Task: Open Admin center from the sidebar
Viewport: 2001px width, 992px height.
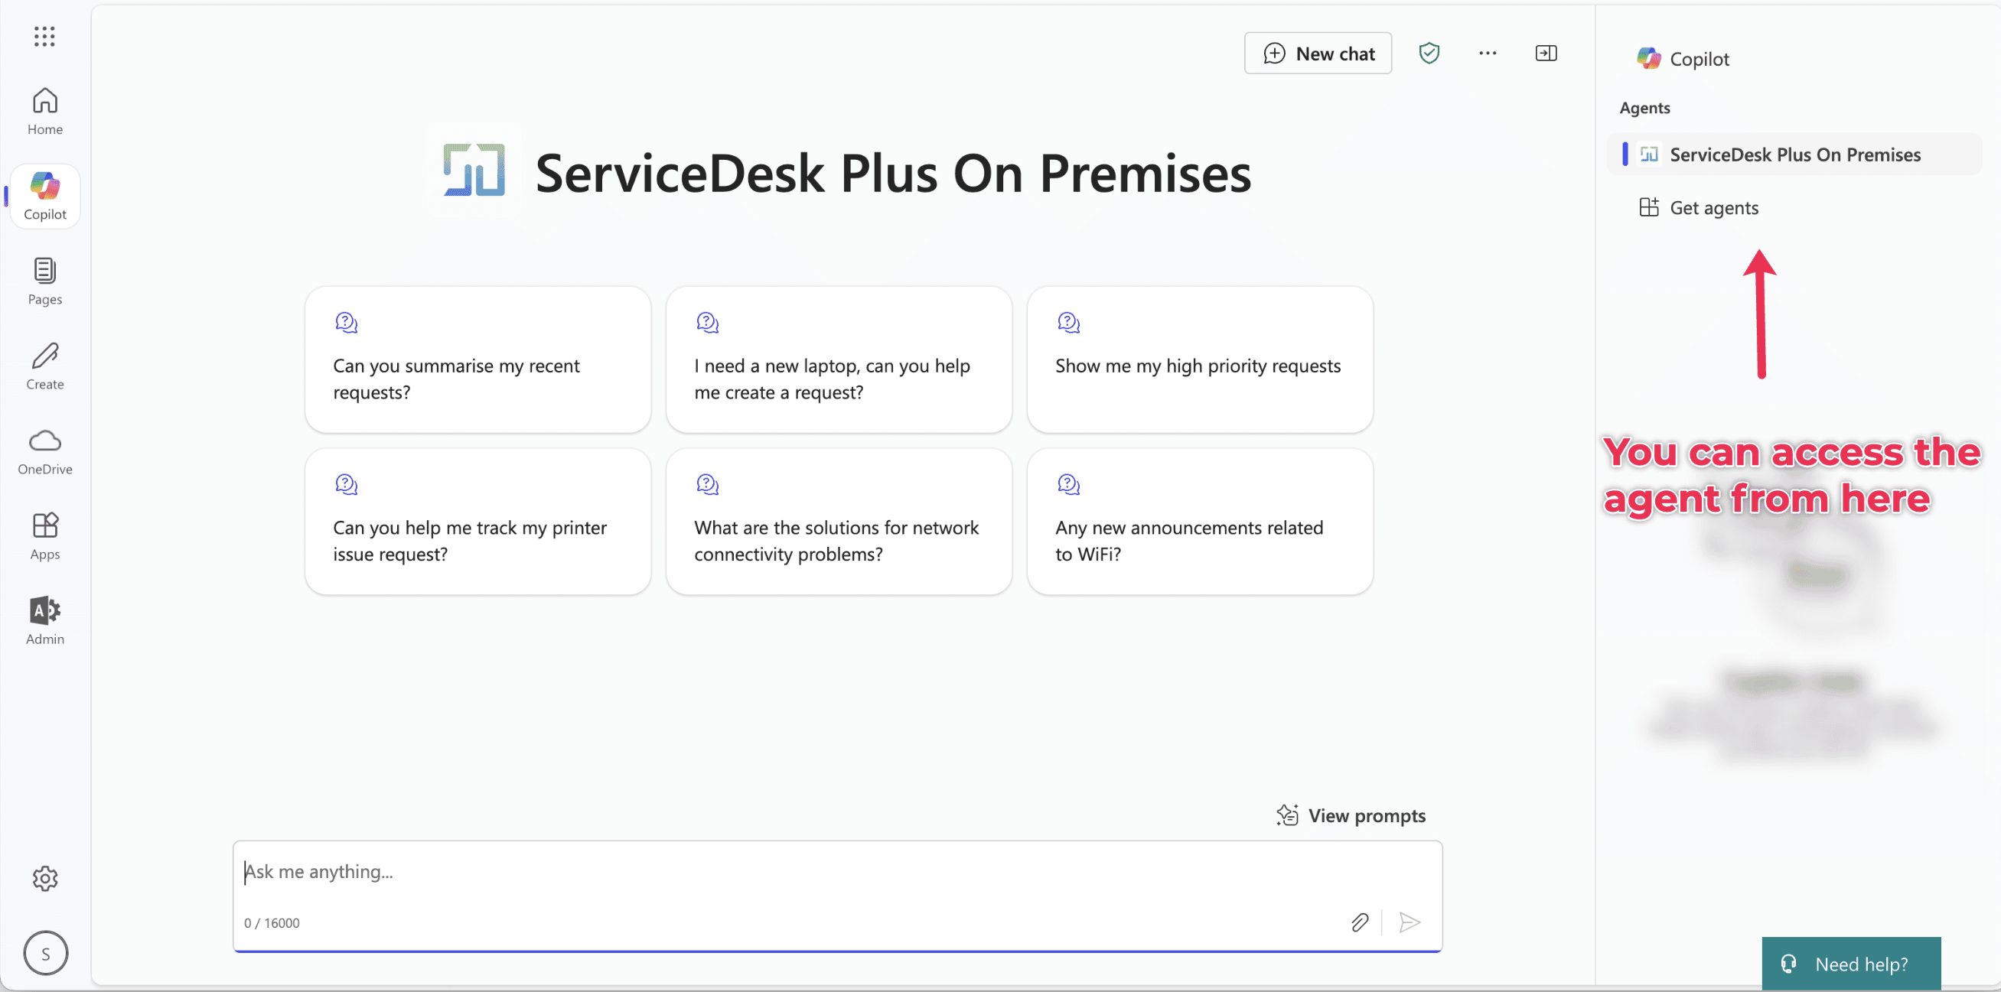Action: pyautogui.click(x=44, y=621)
